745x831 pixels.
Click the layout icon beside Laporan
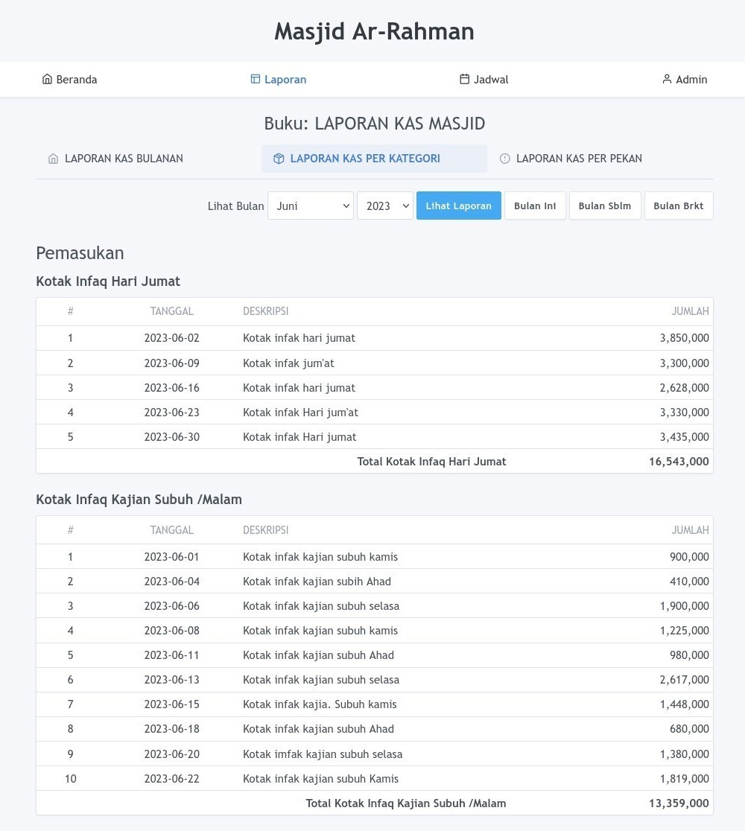pos(255,79)
